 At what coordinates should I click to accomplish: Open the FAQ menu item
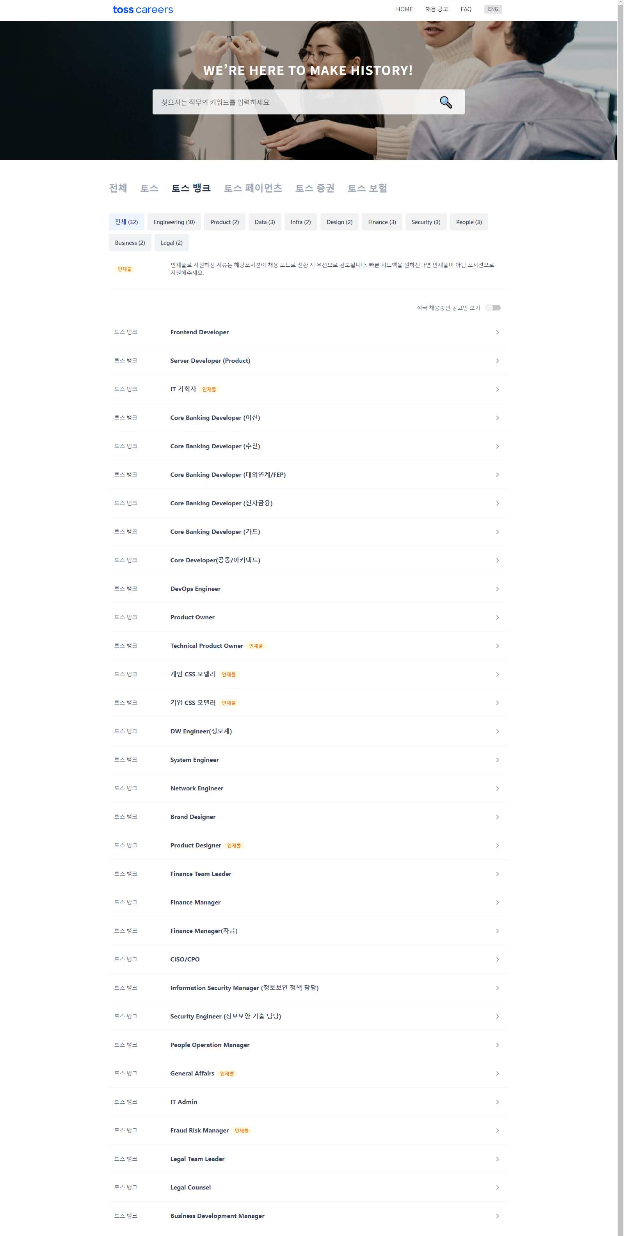(466, 9)
